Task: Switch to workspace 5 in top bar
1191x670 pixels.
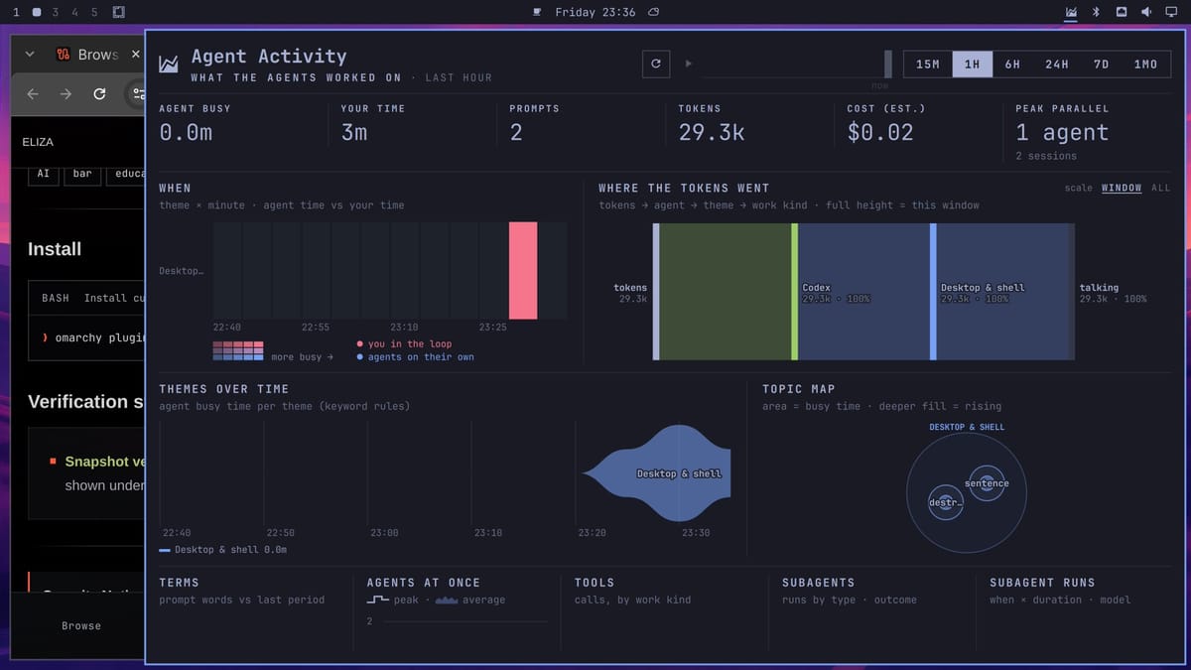Action: [94, 12]
